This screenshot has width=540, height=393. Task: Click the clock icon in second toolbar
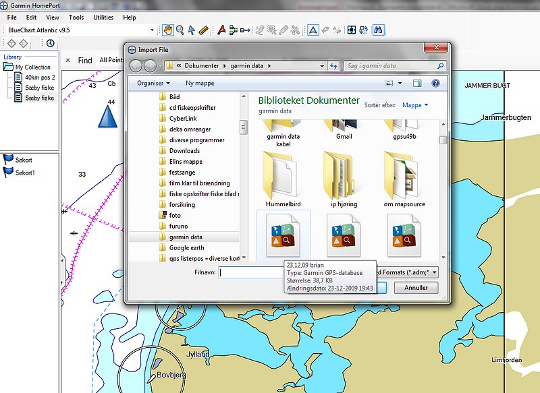51,43
